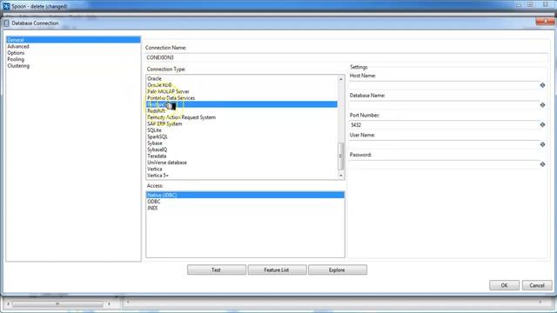Click connection type list scroll up arrow
This screenshot has height=313, width=557.
point(341,79)
